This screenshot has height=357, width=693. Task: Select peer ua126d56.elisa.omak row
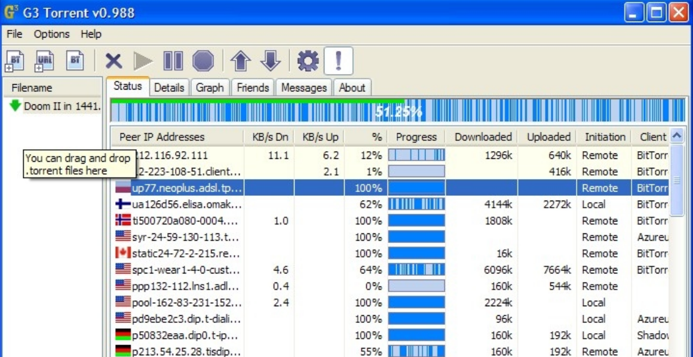tap(389, 204)
